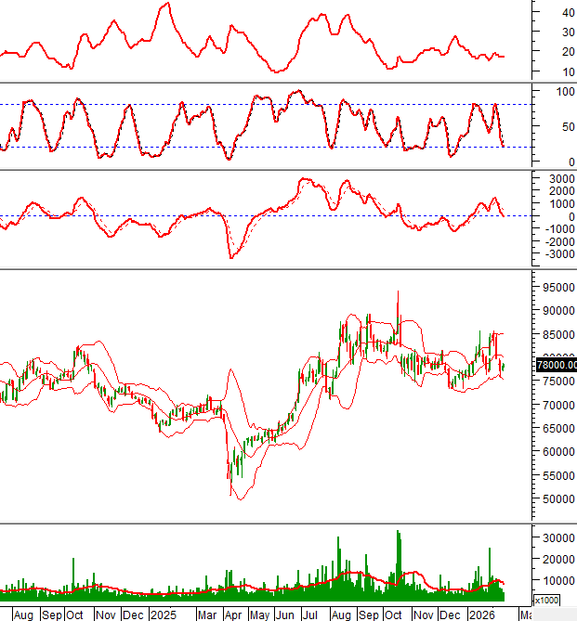Click the 65000 price axis label
This screenshot has width=577, height=621.
554,429
